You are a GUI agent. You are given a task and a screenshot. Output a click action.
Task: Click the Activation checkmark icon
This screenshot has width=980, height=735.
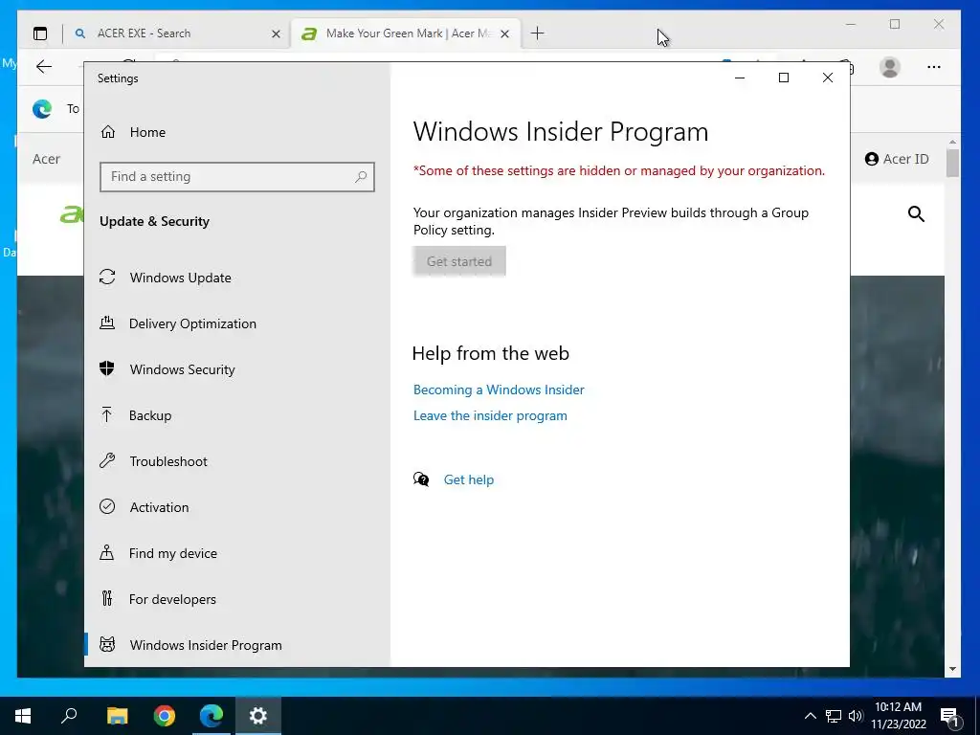pos(107,506)
